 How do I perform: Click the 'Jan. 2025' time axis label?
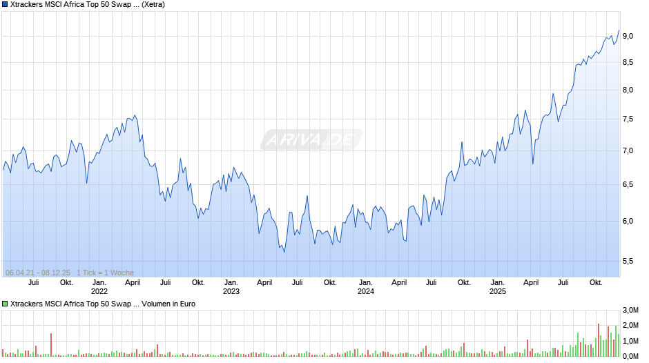[498, 287]
